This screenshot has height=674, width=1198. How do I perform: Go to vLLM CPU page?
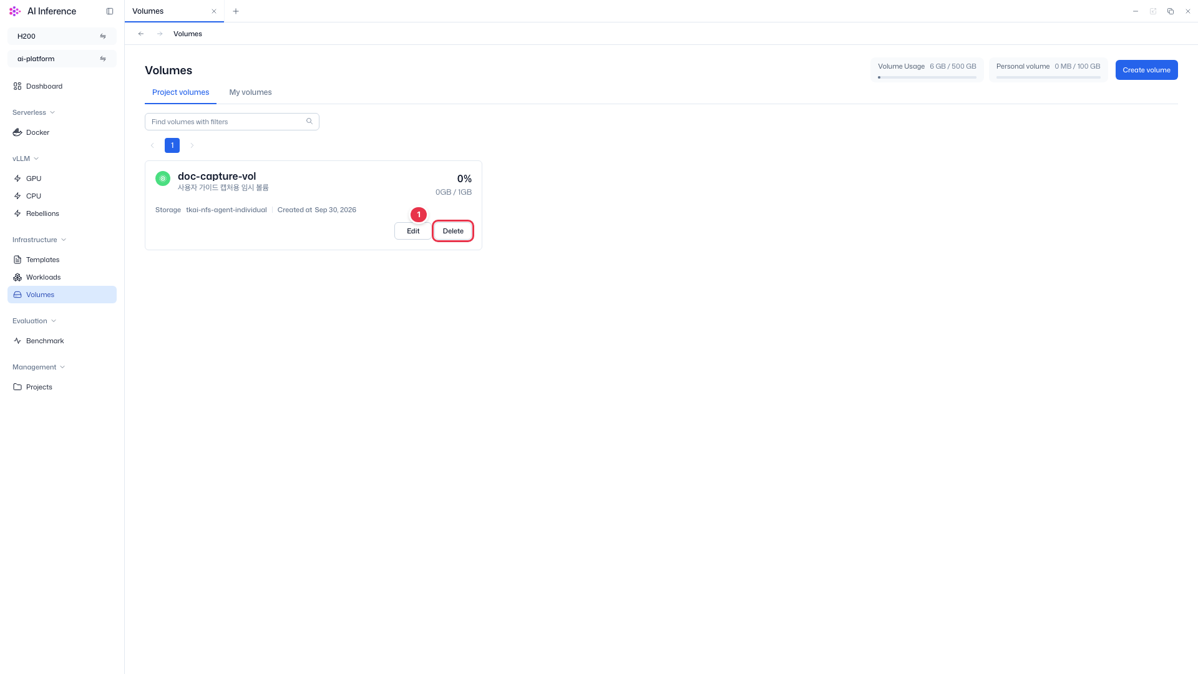(x=62, y=196)
